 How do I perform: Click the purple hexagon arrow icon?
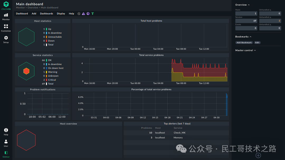(88, 14)
